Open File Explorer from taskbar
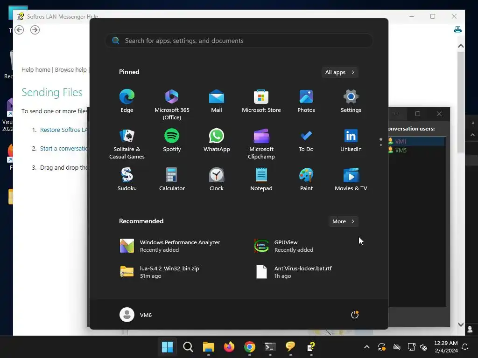Image resolution: width=478 pixels, height=358 pixels. point(209,347)
